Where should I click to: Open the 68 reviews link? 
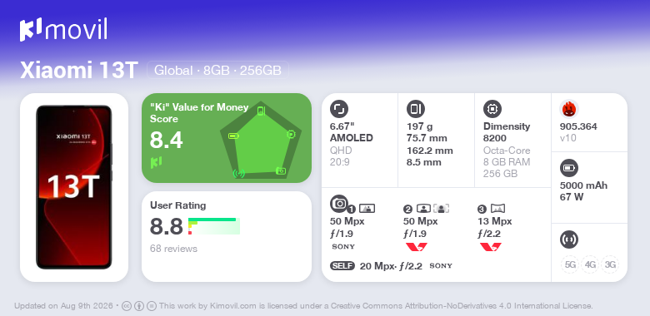[173, 249]
